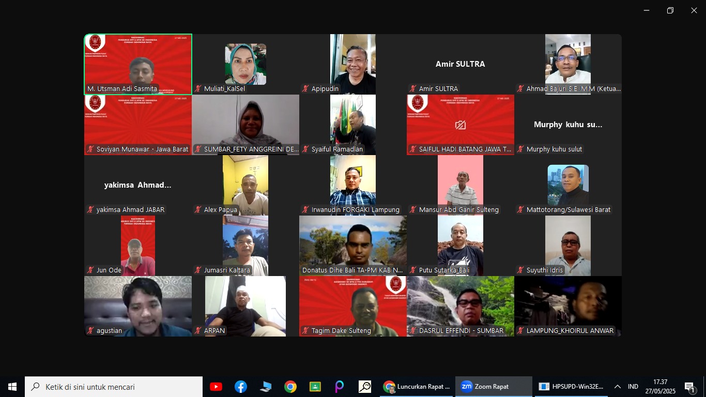The height and width of the screenshot is (397, 706).
Task: Click the magnifier key taskbar icon
Action: pyautogui.click(x=365, y=387)
